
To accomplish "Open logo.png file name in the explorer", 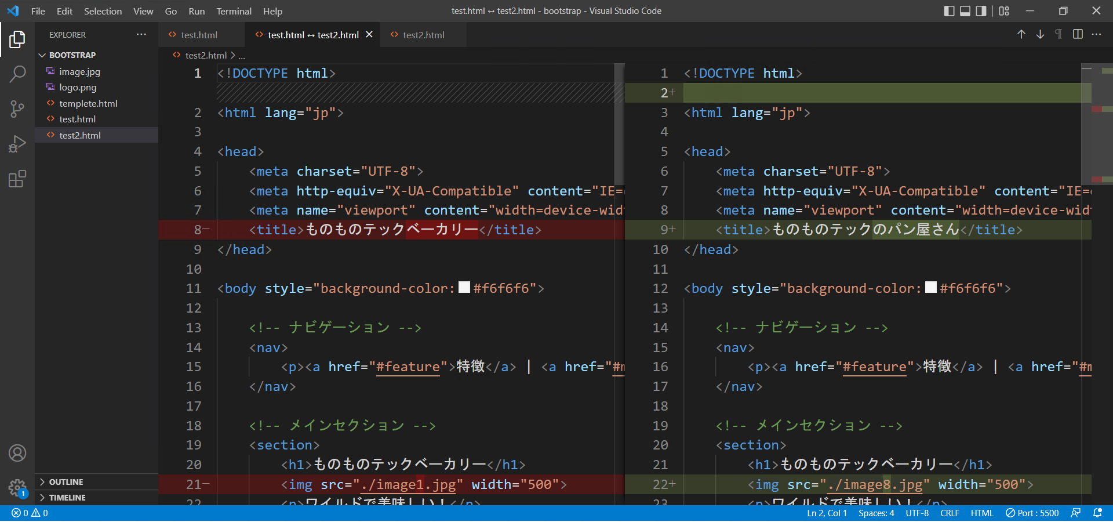I will point(78,87).
